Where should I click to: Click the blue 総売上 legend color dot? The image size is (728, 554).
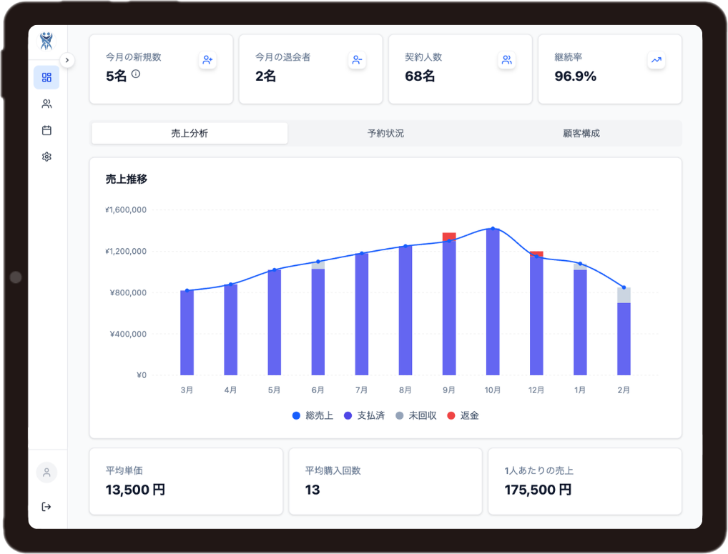(x=295, y=415)
